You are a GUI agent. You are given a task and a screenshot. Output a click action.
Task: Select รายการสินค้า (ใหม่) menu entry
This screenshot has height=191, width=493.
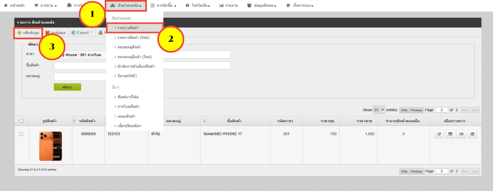131,38
